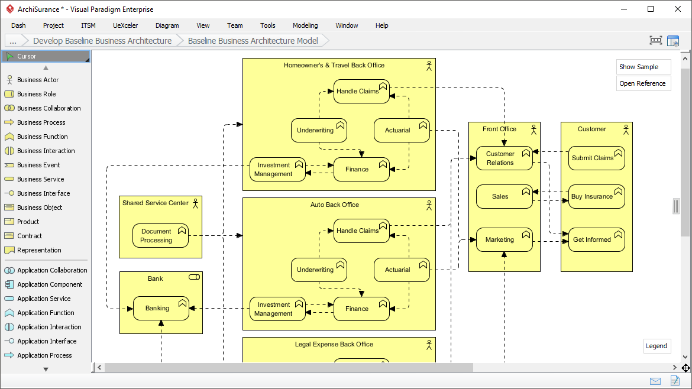The width and height of the screenshot is (692, 389).
Task: Click the Bank interface symbol icon
Action: [194, 277]
